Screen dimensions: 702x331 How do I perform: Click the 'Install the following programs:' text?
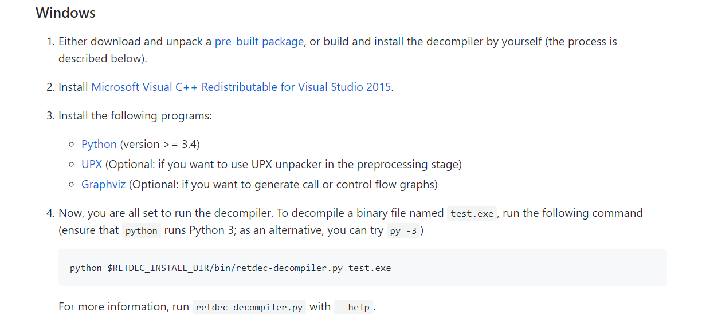(135, 116)
